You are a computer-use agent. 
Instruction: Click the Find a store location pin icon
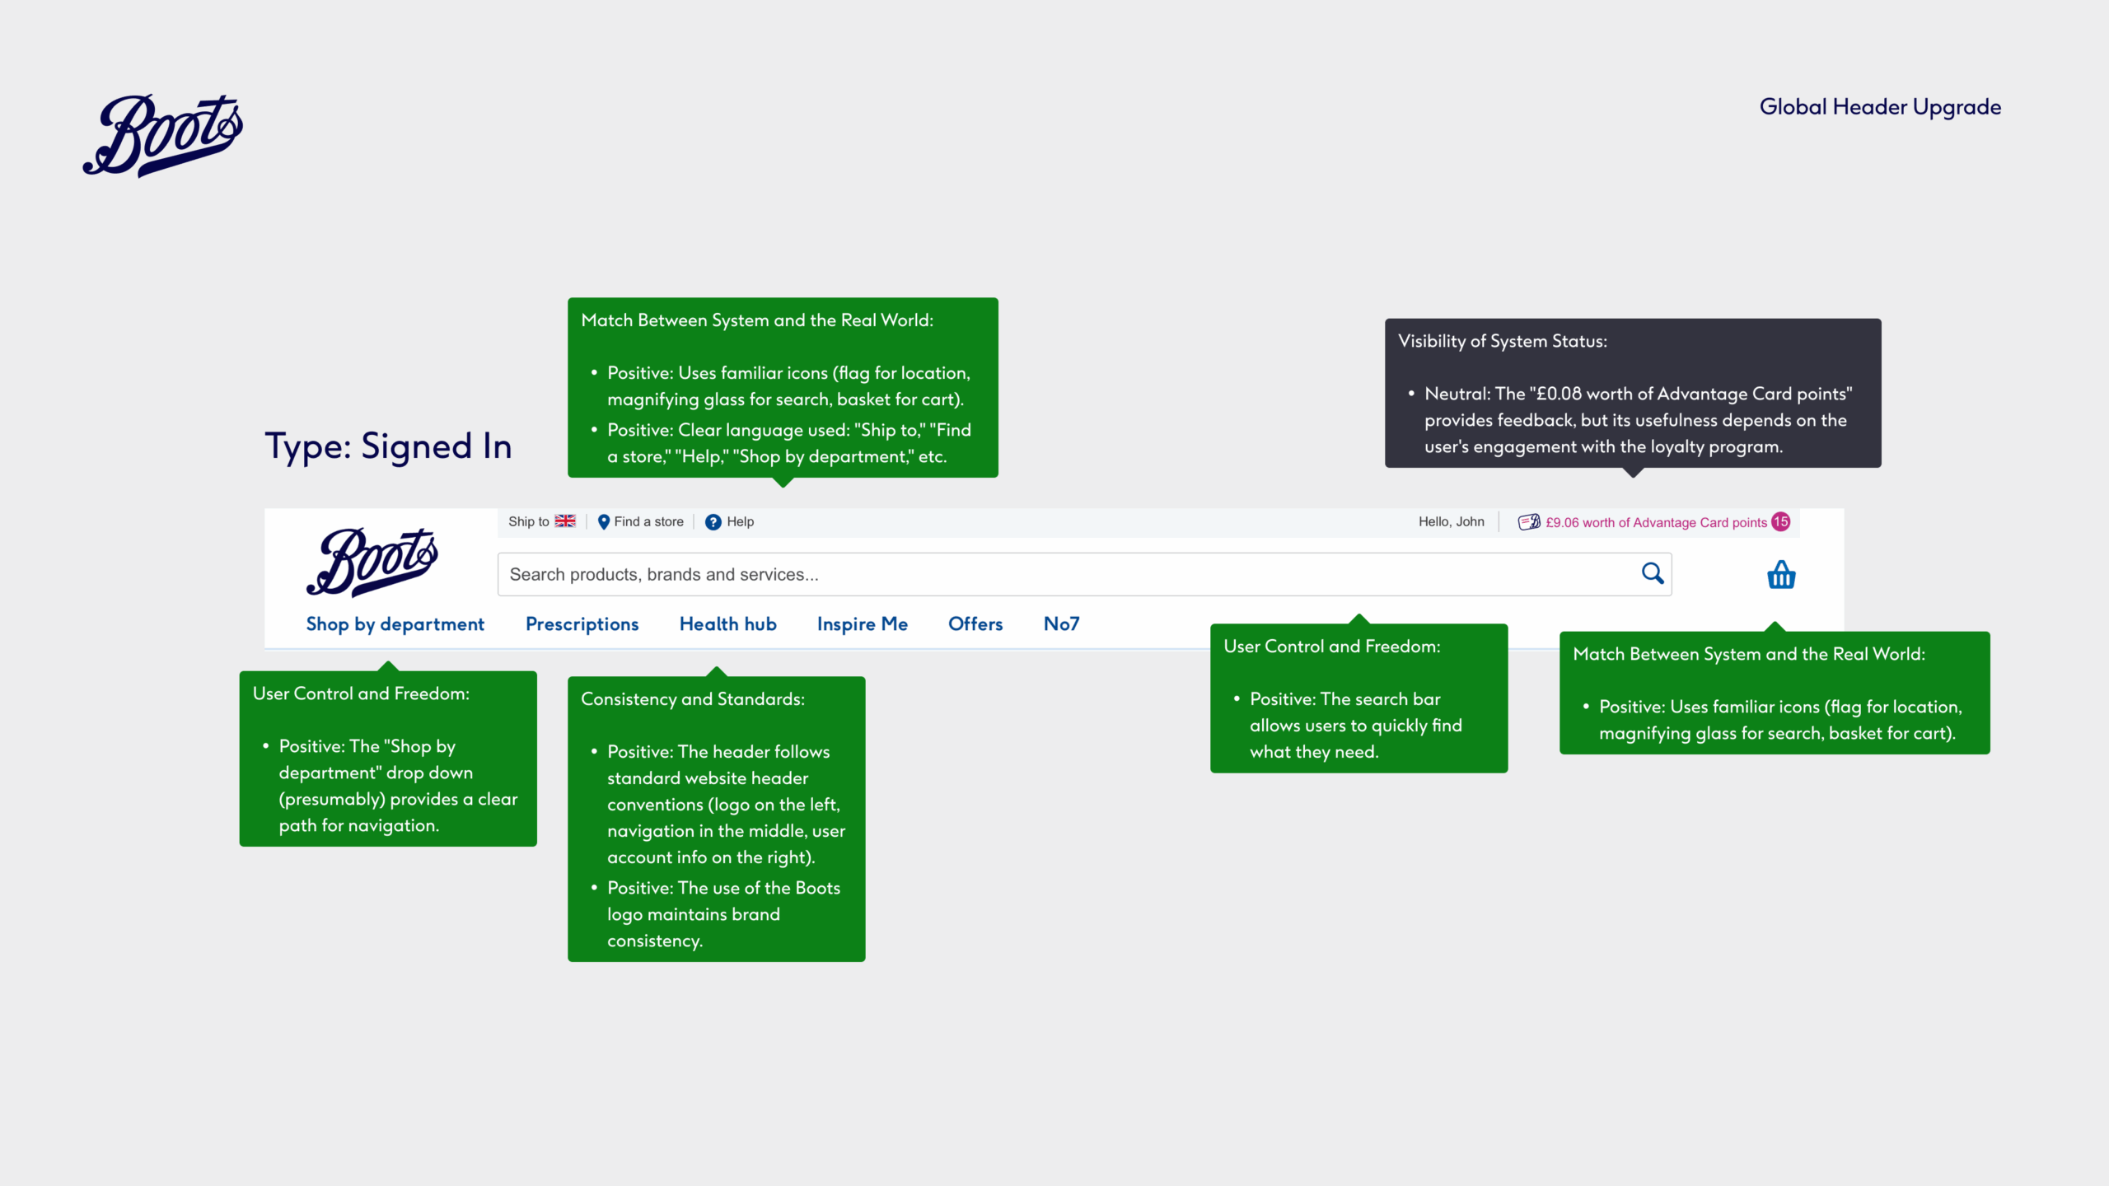(603, 522)
